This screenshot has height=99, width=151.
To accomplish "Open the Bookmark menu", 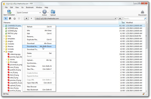I will pyautogui.click(x=30, y=7).
